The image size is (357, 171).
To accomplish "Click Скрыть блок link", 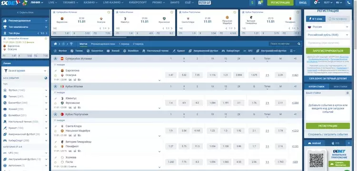I will [x=25, y=12].
